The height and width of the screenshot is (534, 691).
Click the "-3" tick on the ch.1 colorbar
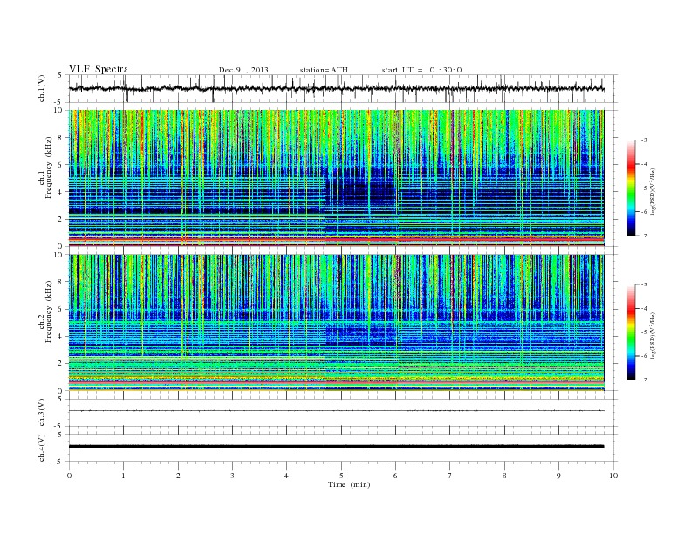pos(643,140)
